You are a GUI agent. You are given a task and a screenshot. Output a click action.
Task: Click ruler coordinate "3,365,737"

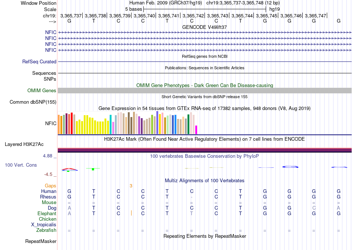(x=71, y=16)
